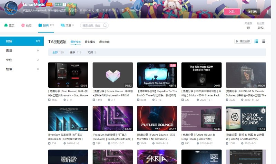
Task: Filter by 音乐 118 category
Action: point(76,52)
